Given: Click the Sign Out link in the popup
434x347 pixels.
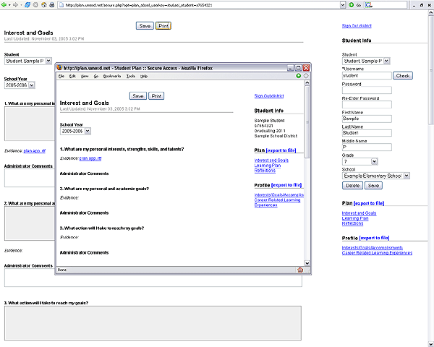Looking at the screenshot, I should pyautogui.click(x=269, y=95).
